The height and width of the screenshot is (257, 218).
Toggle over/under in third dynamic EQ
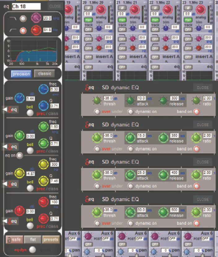click(97, 186)
